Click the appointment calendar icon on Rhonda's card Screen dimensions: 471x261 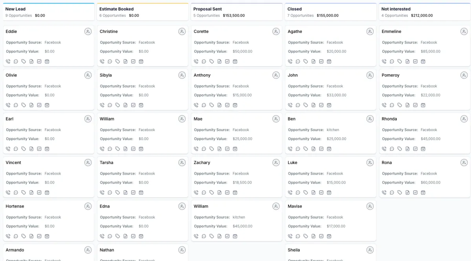pos(423,149)
